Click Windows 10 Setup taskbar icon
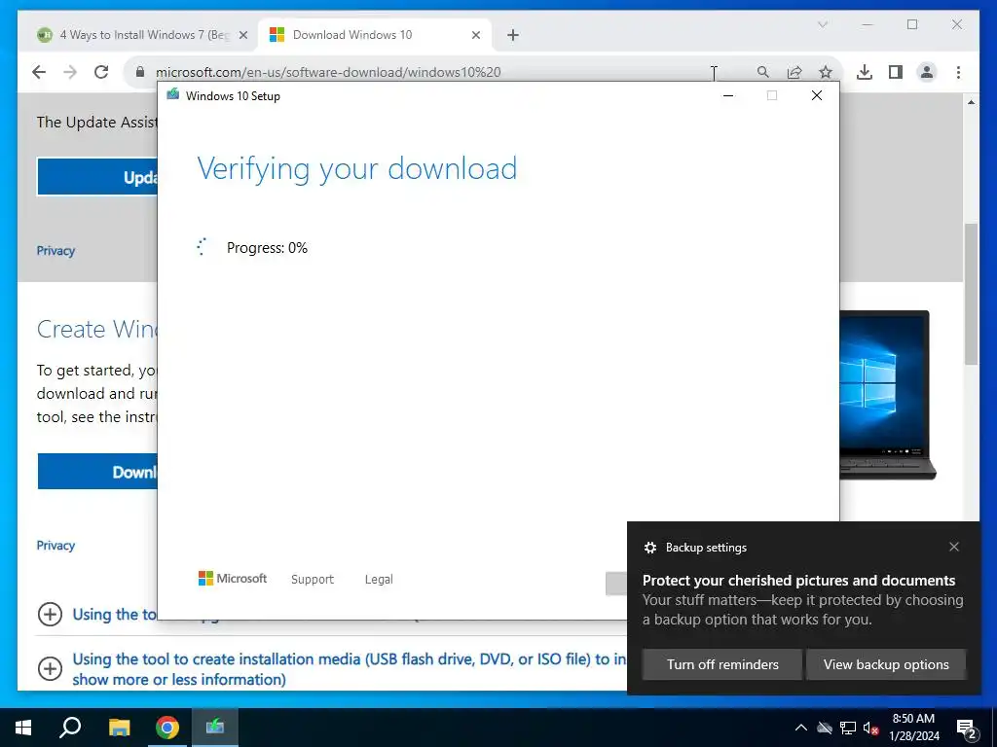 pos(215,728)
